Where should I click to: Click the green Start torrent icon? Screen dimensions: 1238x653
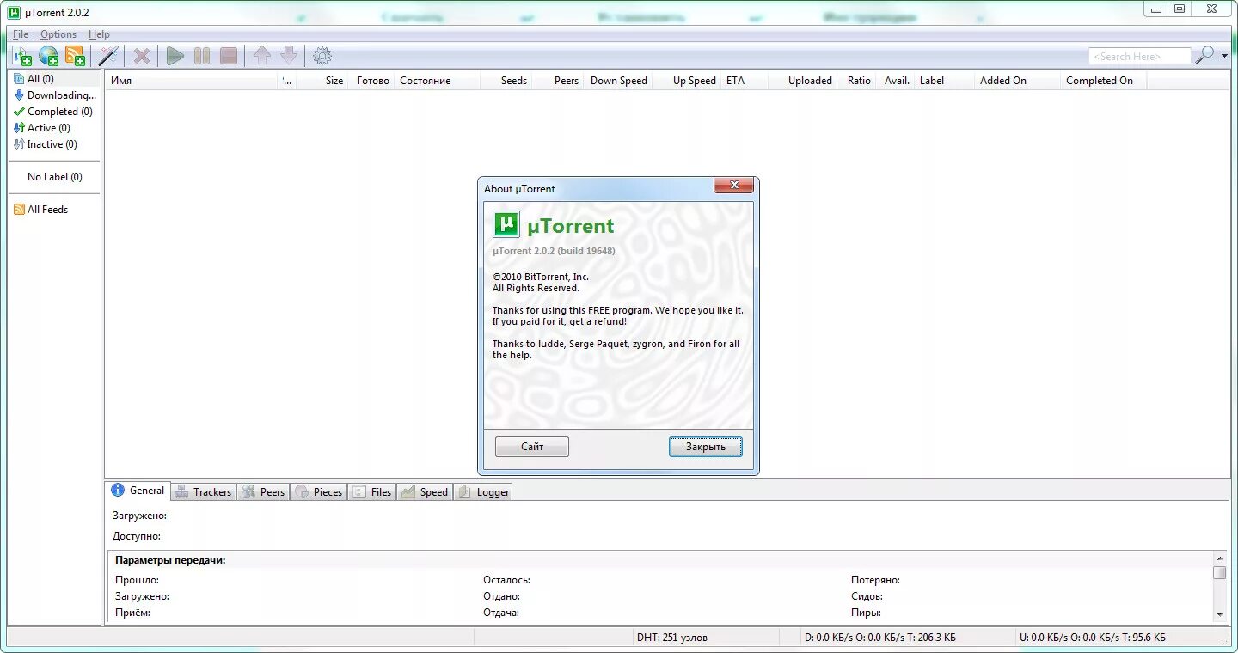click(175, 56)
